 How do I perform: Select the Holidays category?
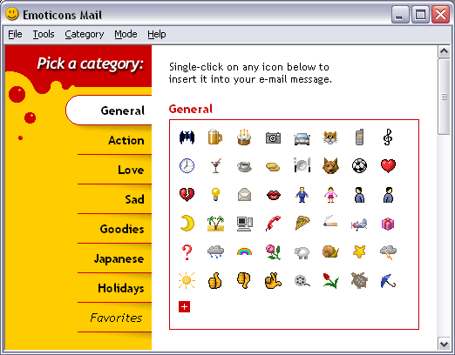[x=121, y=288]
